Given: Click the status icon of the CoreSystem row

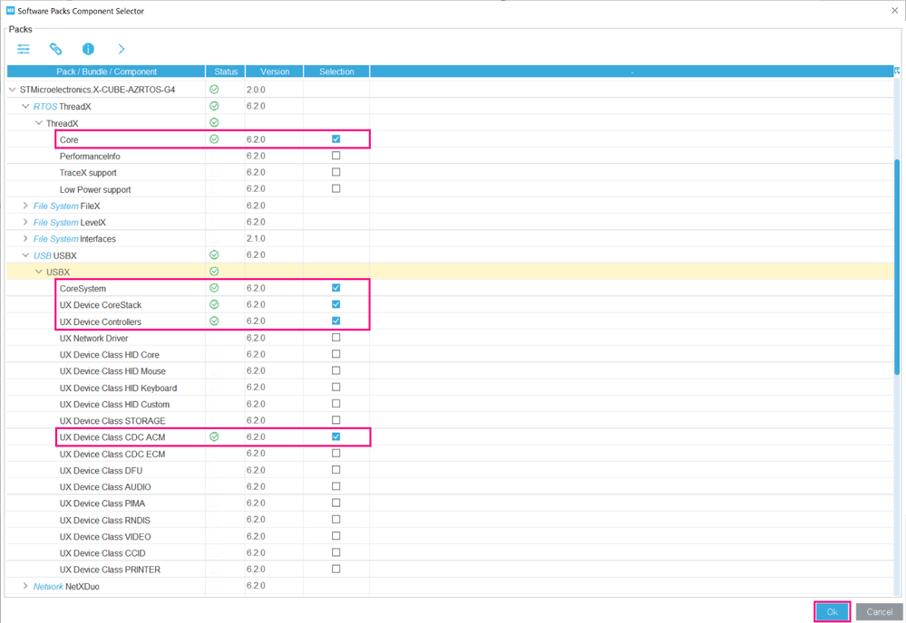Looking at the screenshot, I should pyautogui.click(x=214, y=288).
